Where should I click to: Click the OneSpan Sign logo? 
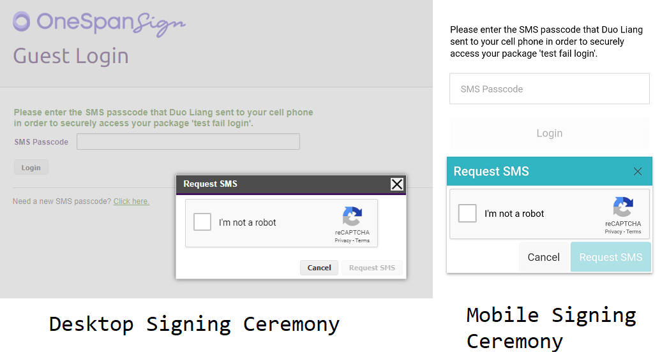(99, 24)
